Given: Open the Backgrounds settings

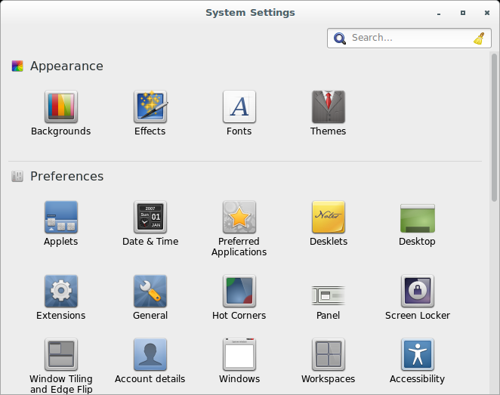Looking at the screenshot, I should pos(60,108).
